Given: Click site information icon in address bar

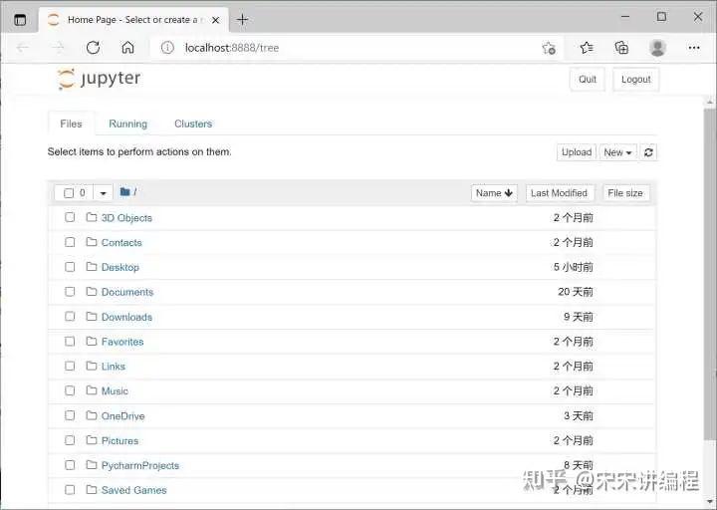Looking at the screenshot, I should pyautogui.click(x=167, y=48).
